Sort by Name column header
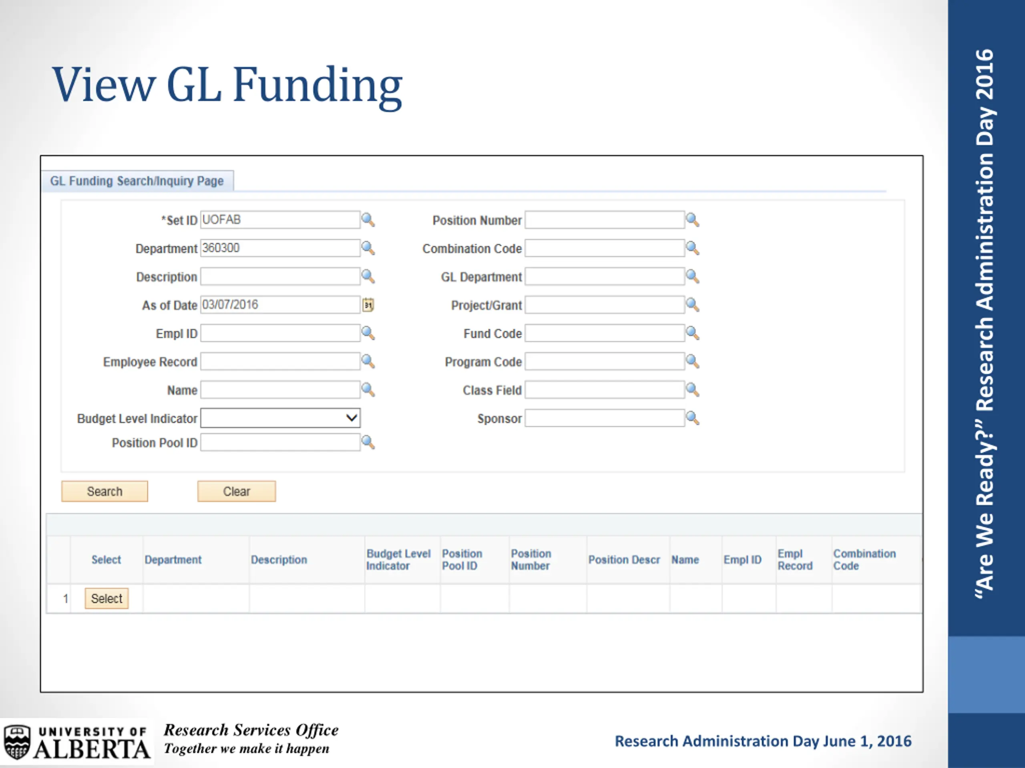 pyautogui.click(x=685, y=560)
